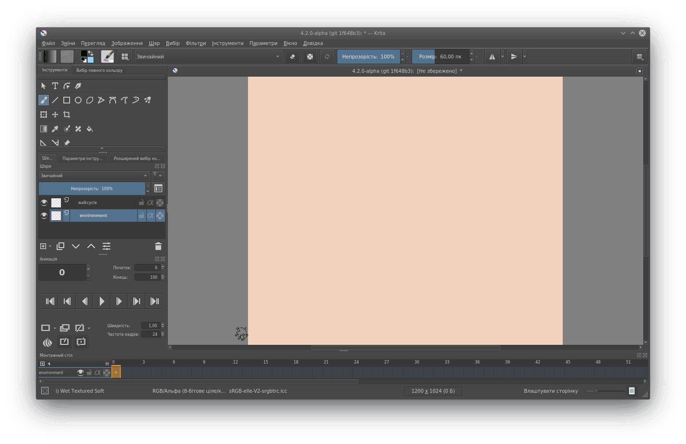Hide the walkcycle layer eye icon
Viewport: 686px width, 444px height.
tap(44, 203)
